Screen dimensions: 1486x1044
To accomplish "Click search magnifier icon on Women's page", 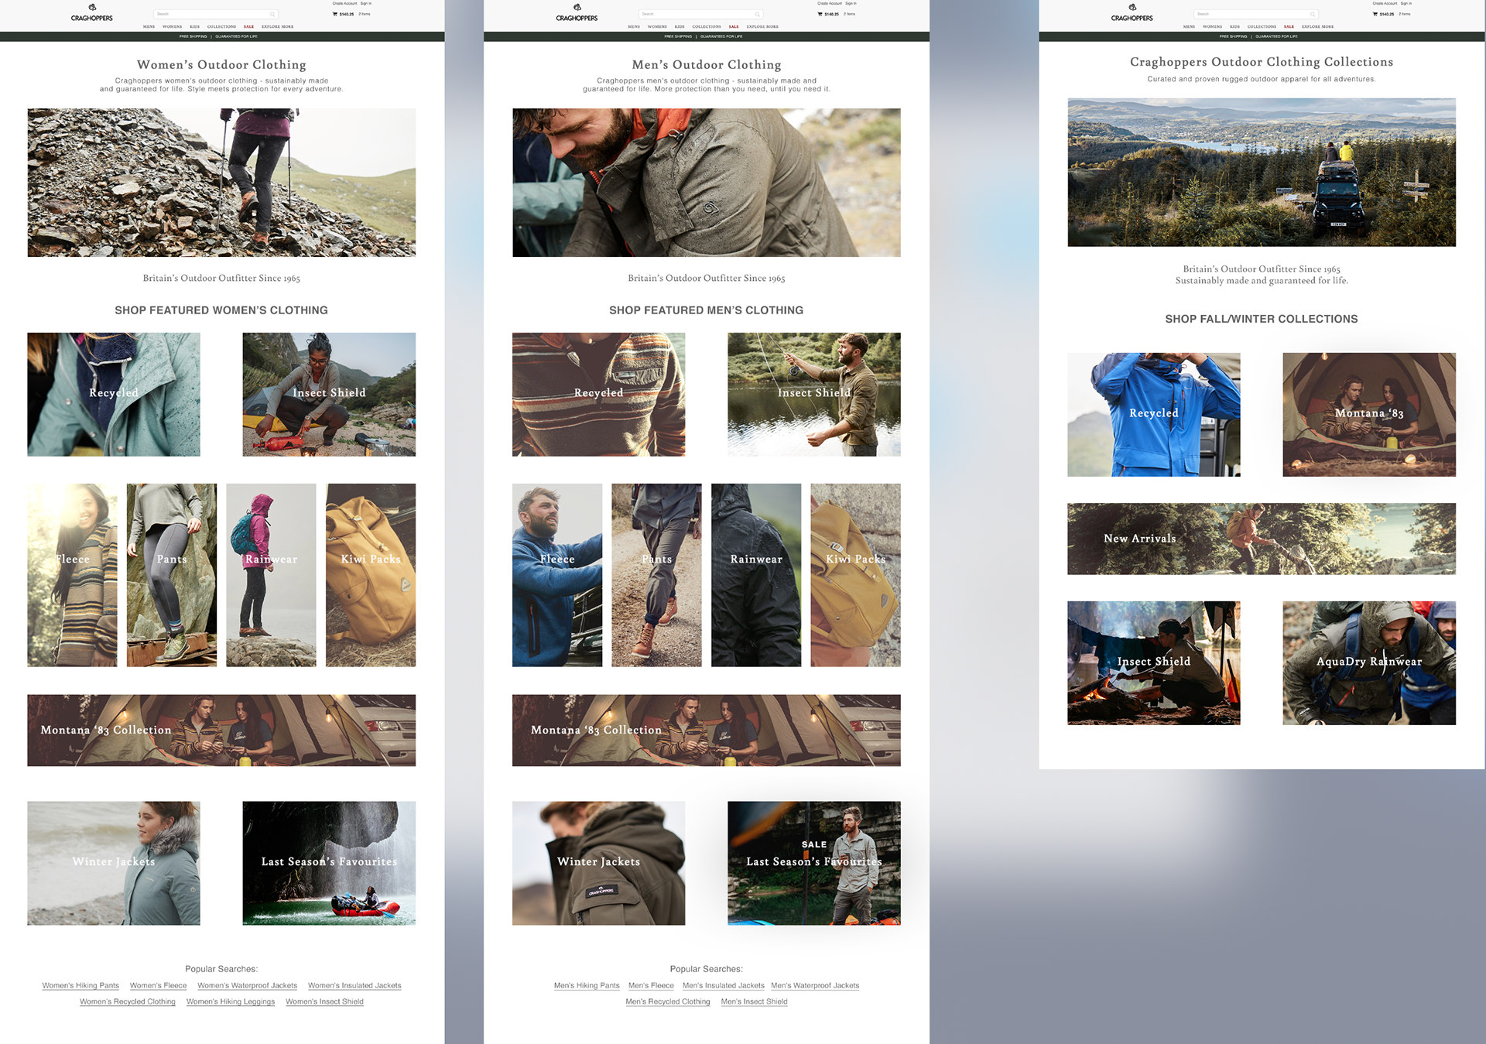I will pos(272,14).
